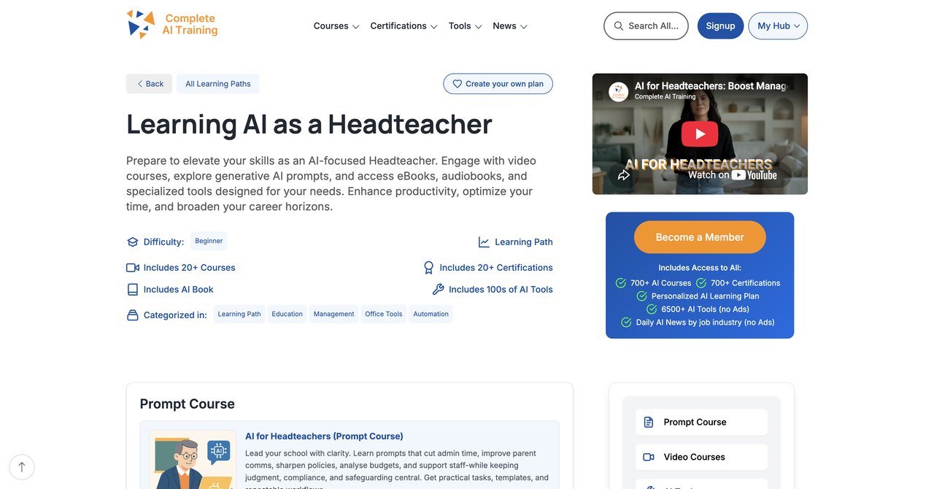The height and width of the screenshot is (489, 934).
Task: Click the Prompt Course section heading
Action: [x=188, y=404]
